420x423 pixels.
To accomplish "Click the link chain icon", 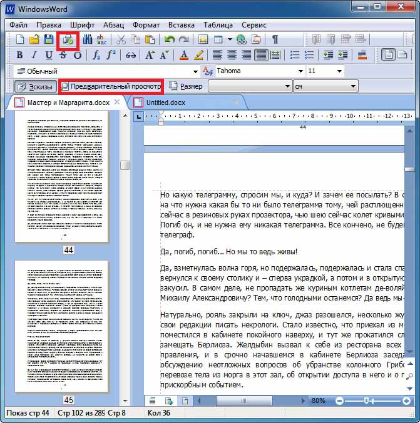I will coord(131,56).
